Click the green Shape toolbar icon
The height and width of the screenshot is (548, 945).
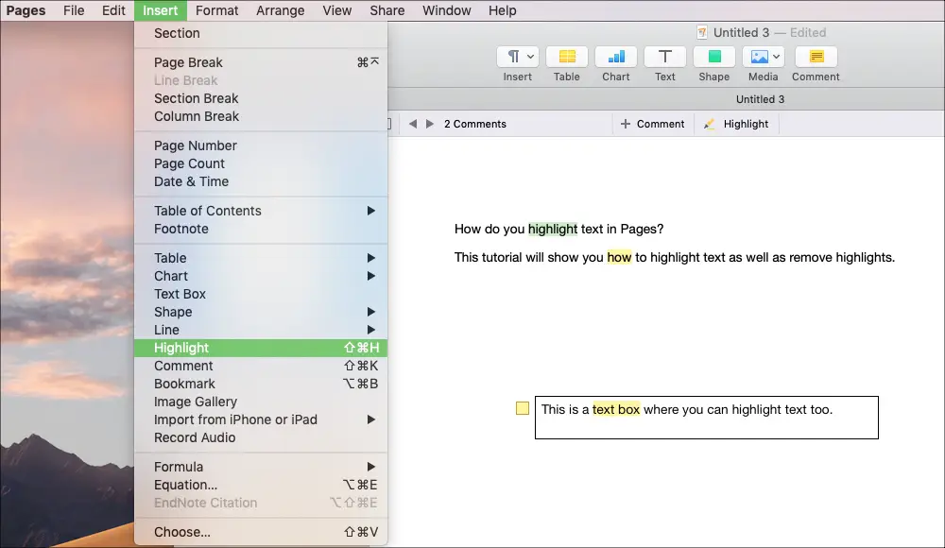point(714,57)
